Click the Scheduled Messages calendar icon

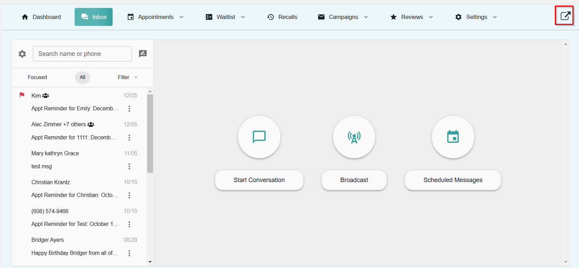click(453, 137)
